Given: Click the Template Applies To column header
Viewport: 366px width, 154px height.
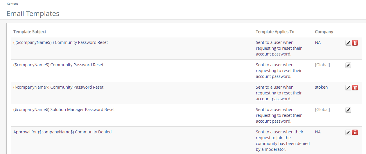Looking at the screenshot, I should 275,32.
